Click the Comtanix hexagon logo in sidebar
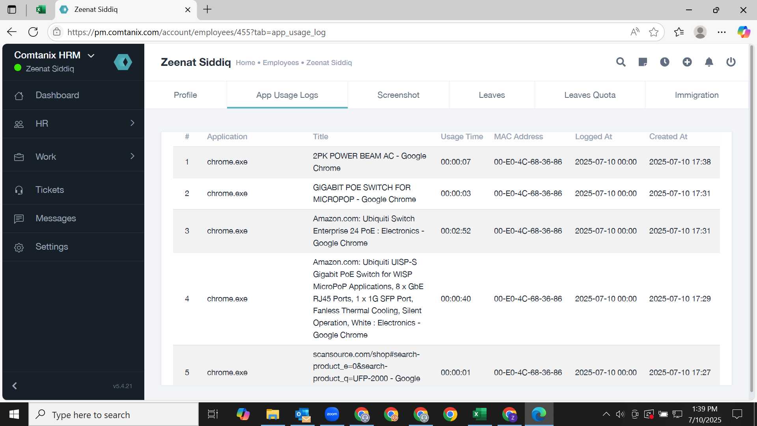 point(123,62)
